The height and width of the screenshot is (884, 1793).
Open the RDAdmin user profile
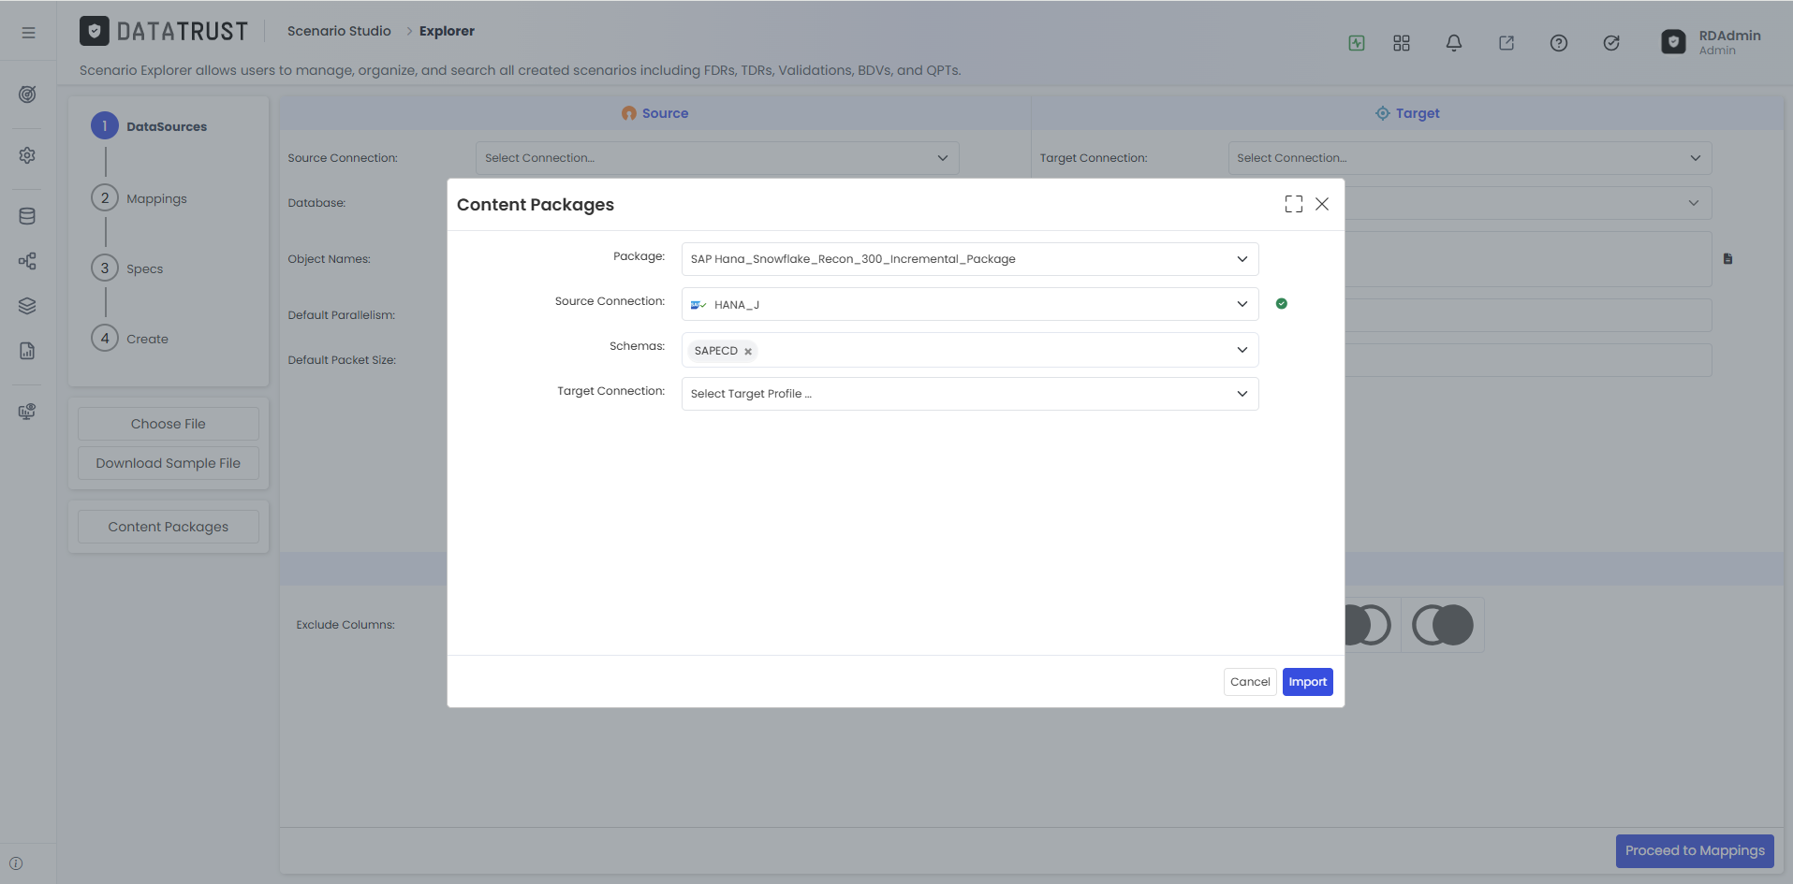pos(1712,42)
